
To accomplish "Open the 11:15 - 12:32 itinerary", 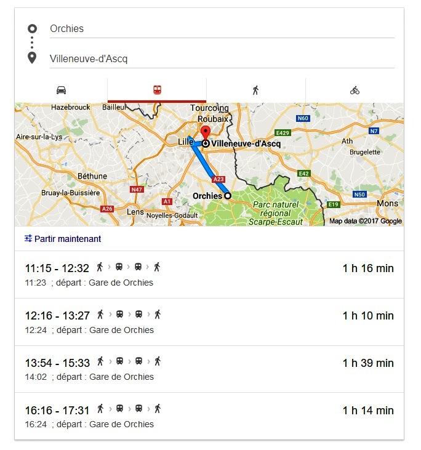I will 209,275.
